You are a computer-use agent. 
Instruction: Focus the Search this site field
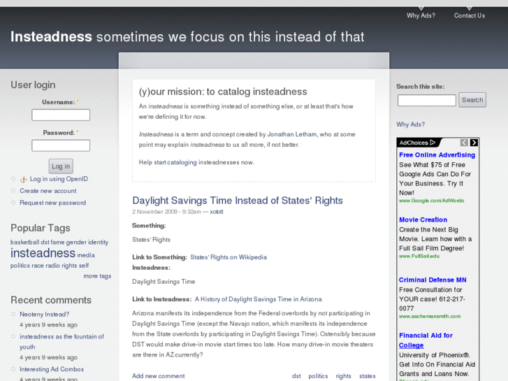(427, 100)
